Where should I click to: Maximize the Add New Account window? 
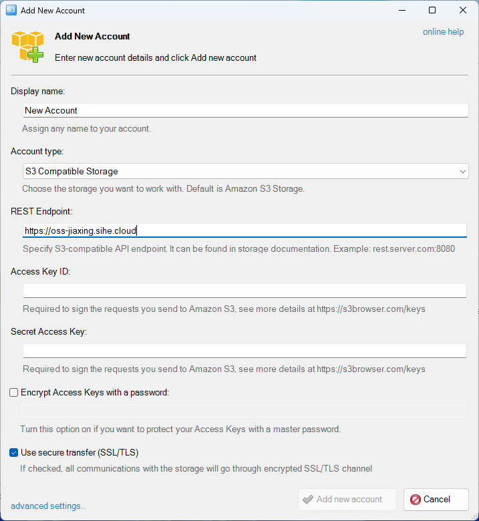432,10
